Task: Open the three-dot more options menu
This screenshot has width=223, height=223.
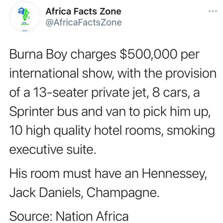Action: [213, 11]
